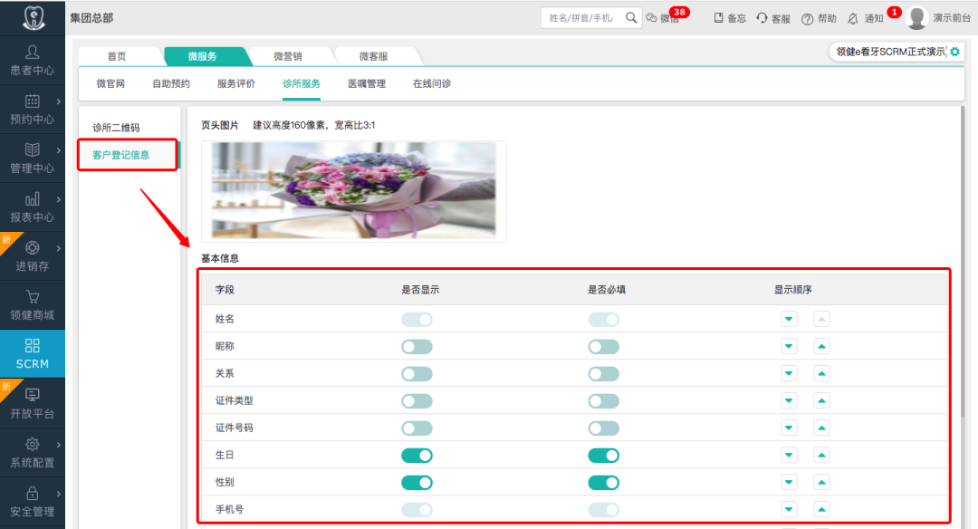Screen dimensions: 978x529
Task: Toggle 是否显示 for 昵称
Action: click(x=417, y=347)
